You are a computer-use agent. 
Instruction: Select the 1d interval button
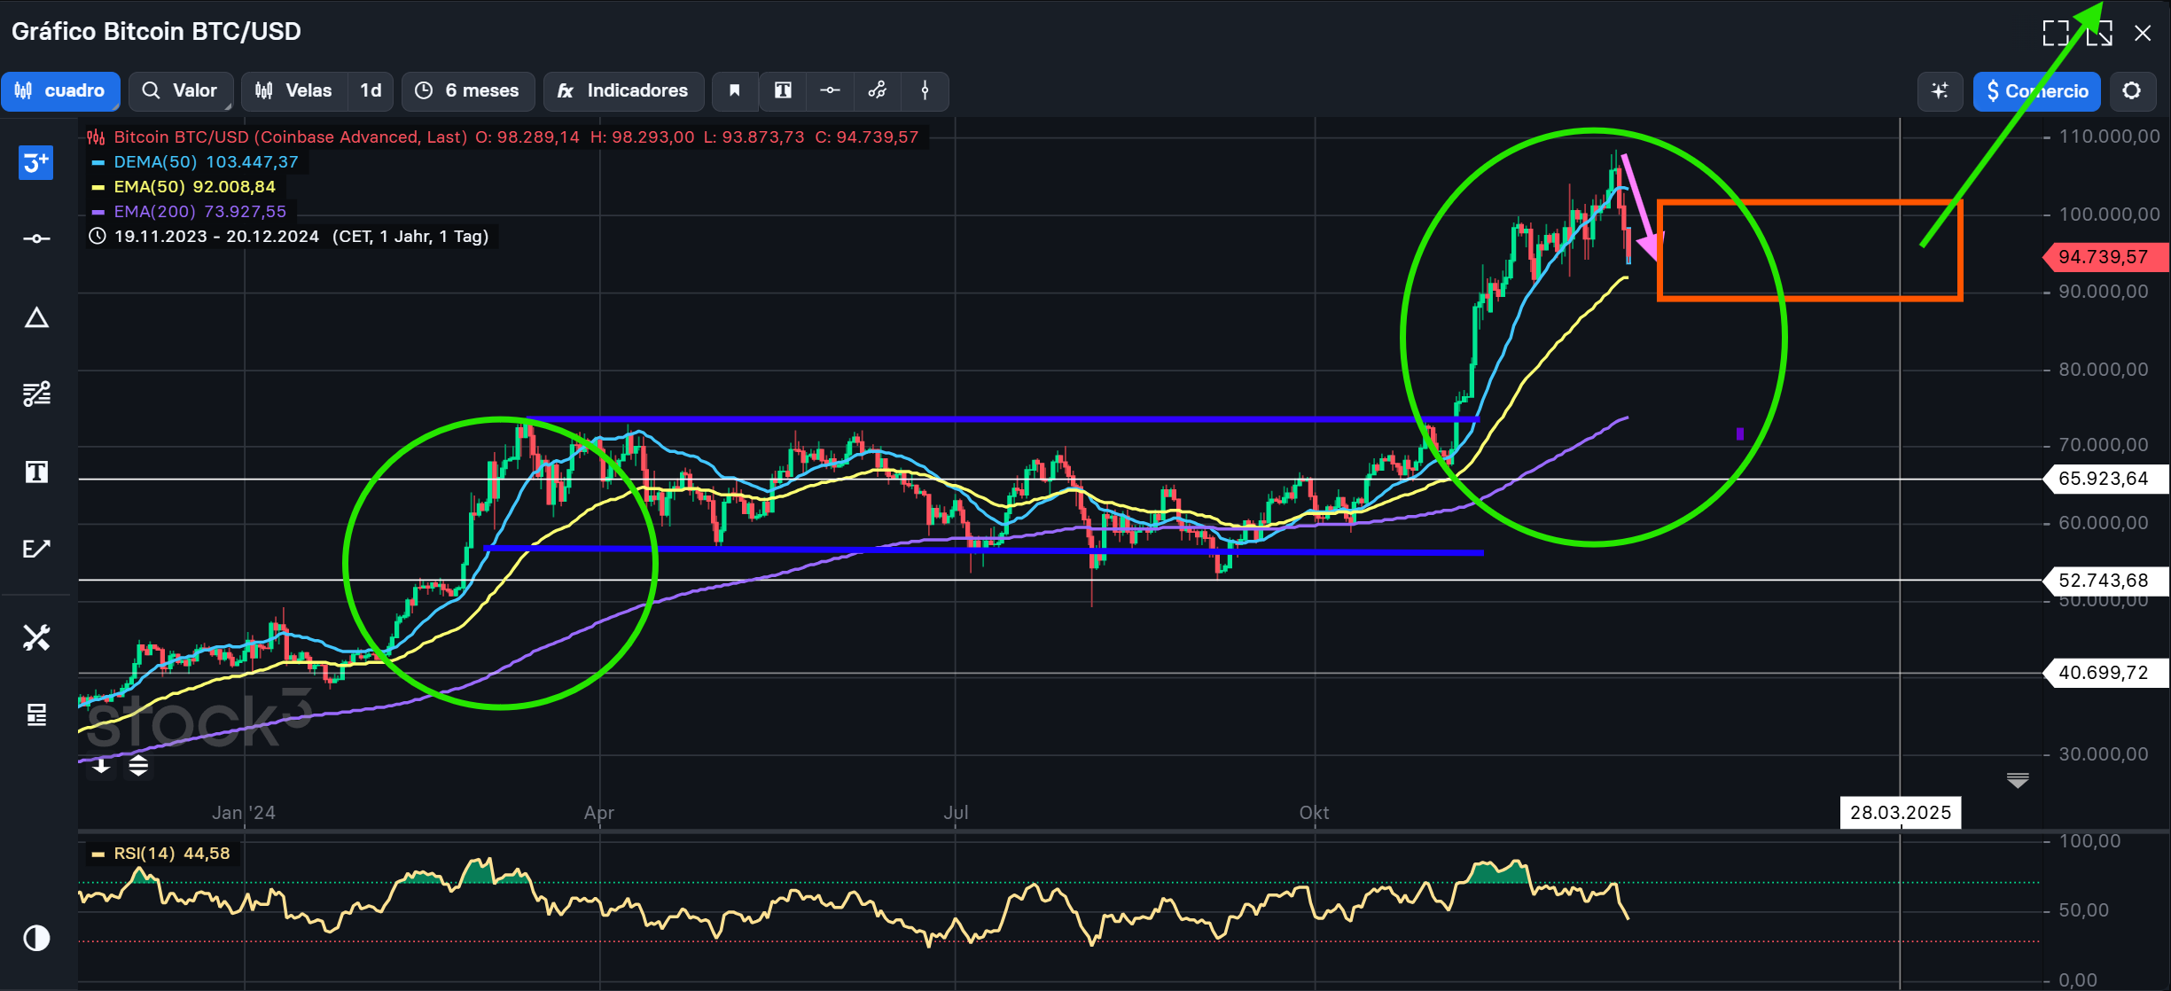click(371, 91)
